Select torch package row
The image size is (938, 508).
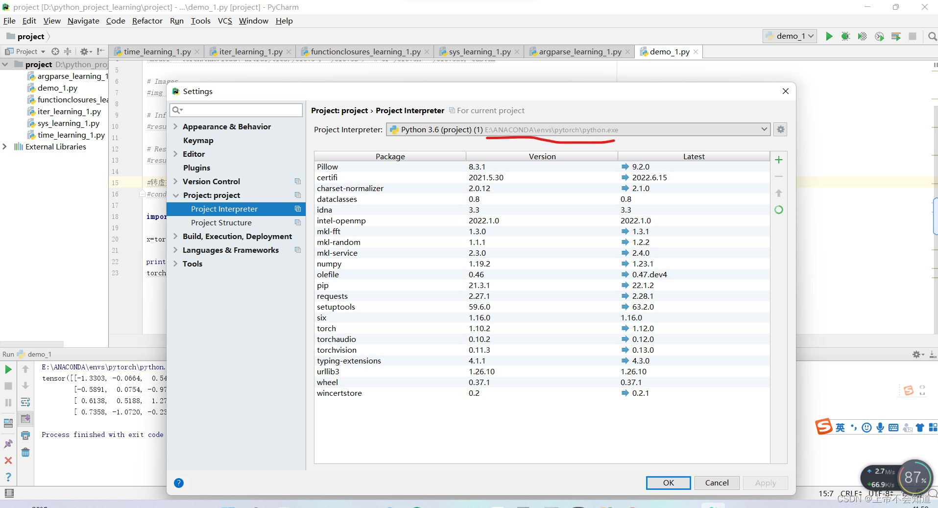[542, 328]
